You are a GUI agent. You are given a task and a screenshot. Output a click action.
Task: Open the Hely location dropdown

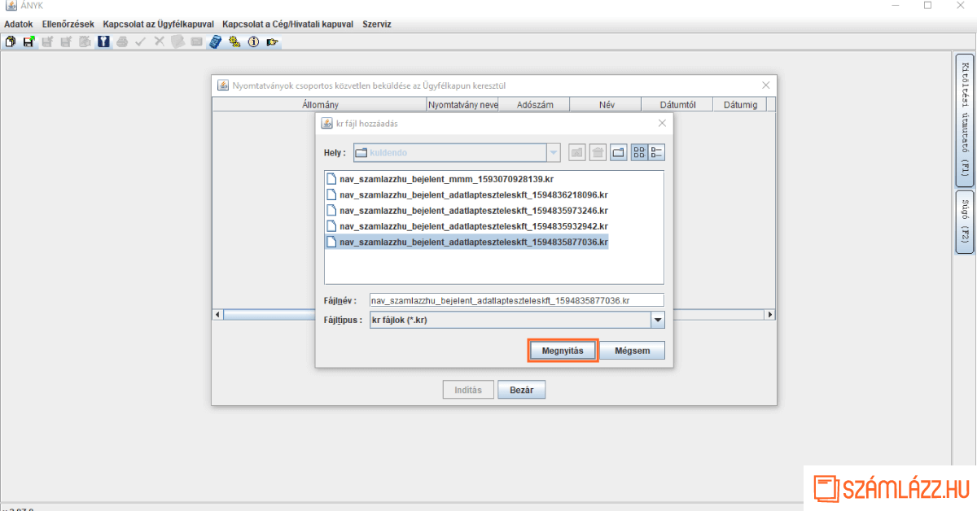pyautogui.click(x=554, y=152)
